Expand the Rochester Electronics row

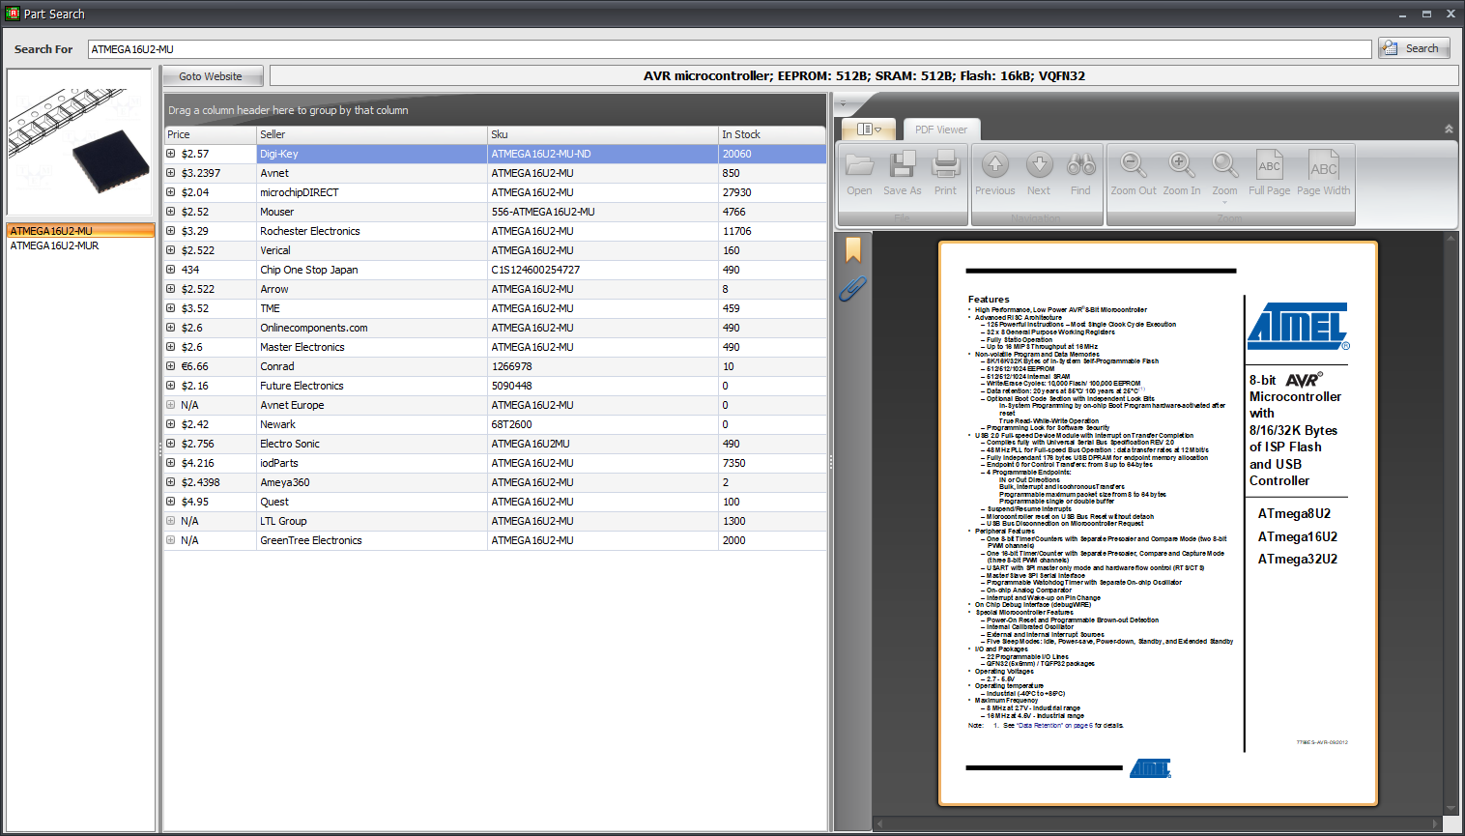tap(171, 231)
